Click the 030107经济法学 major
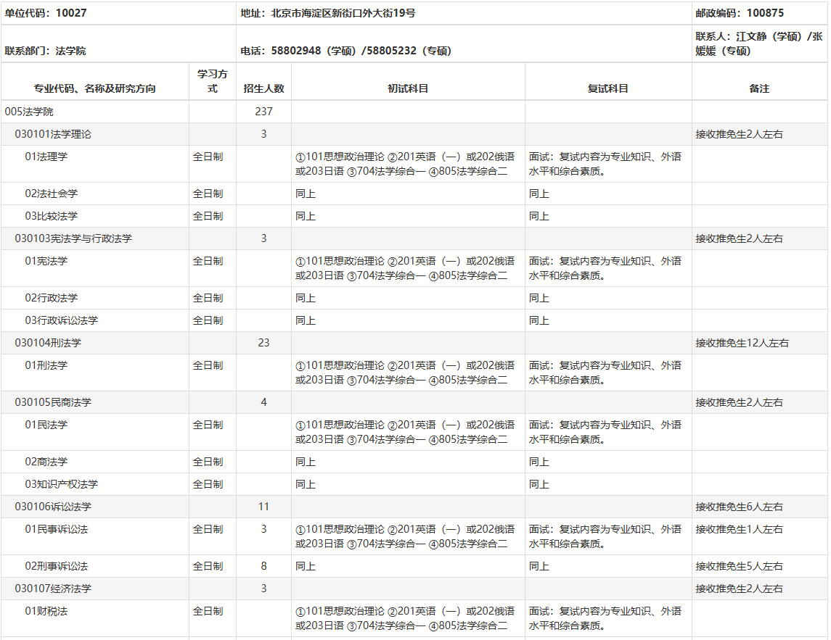 (53, 589)
